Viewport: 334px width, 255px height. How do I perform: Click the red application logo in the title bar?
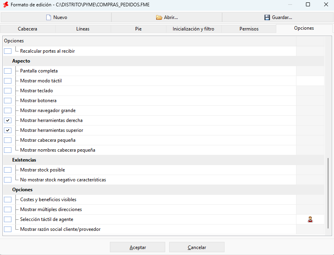point(6,4)
